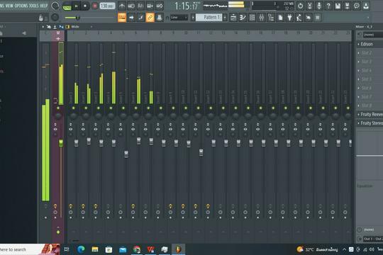Viewport: 383px width, 255px height.
Task: Toggle the recording countdown icon
Action: click(x=140, y=6)
